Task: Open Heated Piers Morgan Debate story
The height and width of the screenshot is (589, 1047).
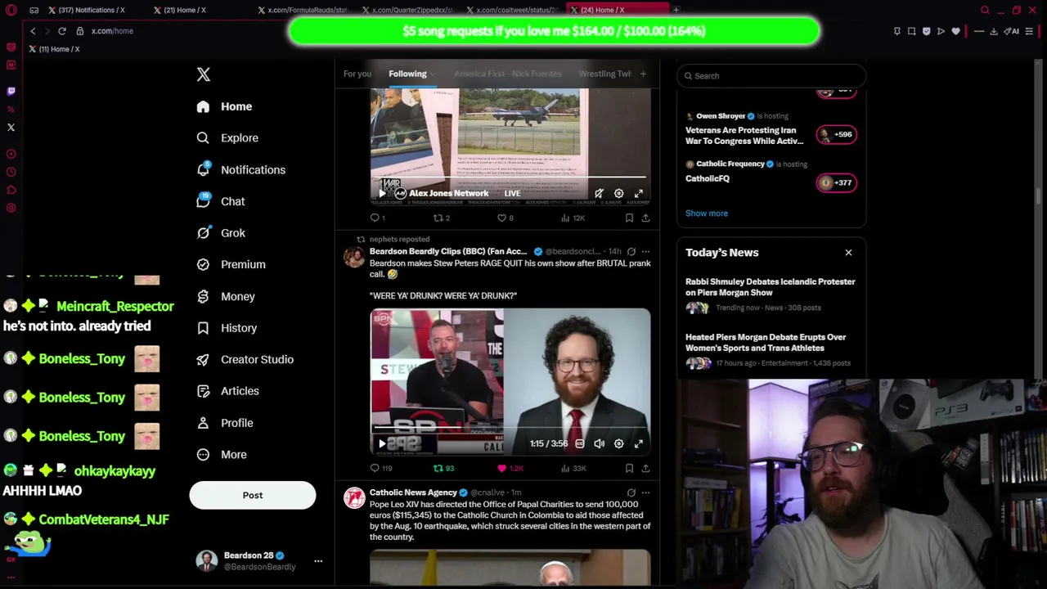Action: click(x=766, y=343)
